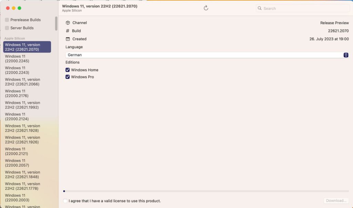Screen dimensions: 353x208
Task: Select Windows 11 (22000.2245) build
Action: [x=27, y=59]
